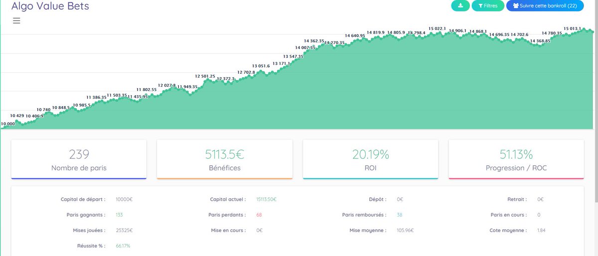This screenshot has height=256, width=598.
Task: Click the Mise moyenne value 105.96€
Action: [x=405, y=230]
